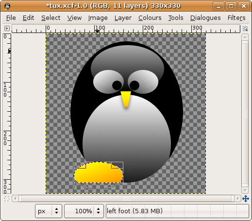Toggle zoom-on-resize magnifier icon at top right
This screenshot has width=252, height=221.
click(x=245, y=29)
